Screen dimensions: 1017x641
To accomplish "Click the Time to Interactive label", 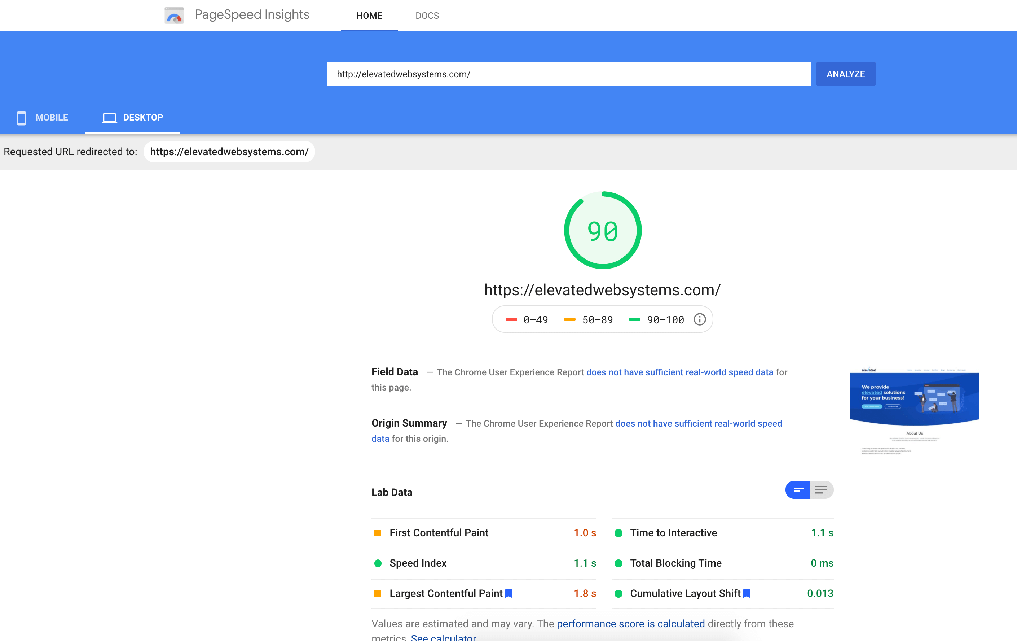I will point(673,533).
